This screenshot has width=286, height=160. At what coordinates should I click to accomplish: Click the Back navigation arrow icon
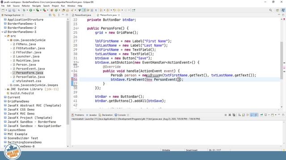click(x=119, y=10)
